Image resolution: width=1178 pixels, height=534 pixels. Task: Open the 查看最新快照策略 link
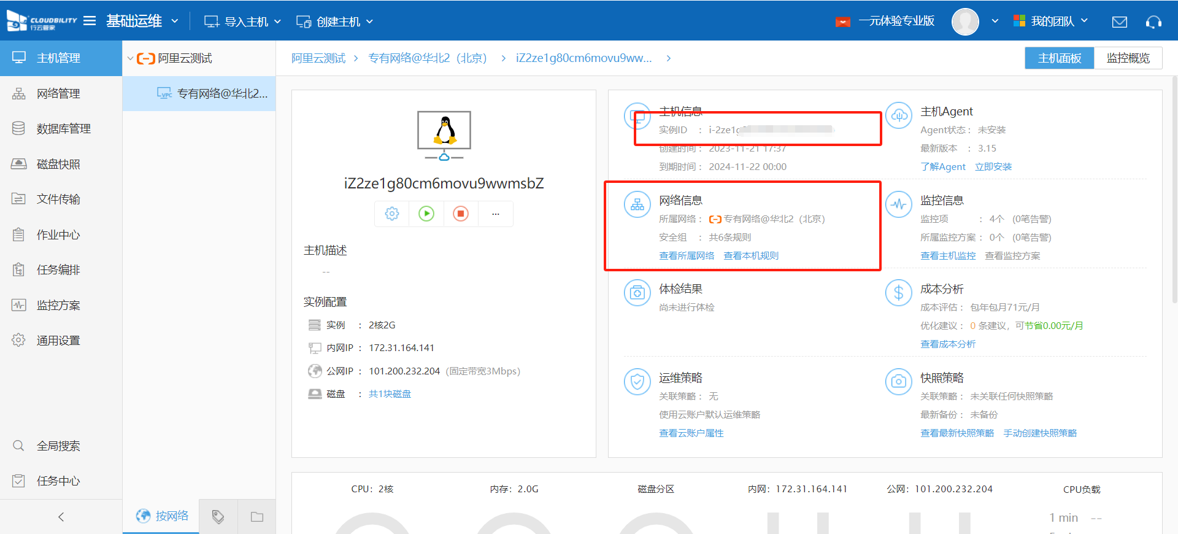tap(957, 433)
